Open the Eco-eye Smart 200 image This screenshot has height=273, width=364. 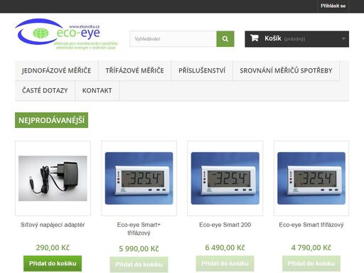pos(225,178)
